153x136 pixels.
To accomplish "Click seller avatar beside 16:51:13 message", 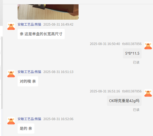I will (11, 74).
